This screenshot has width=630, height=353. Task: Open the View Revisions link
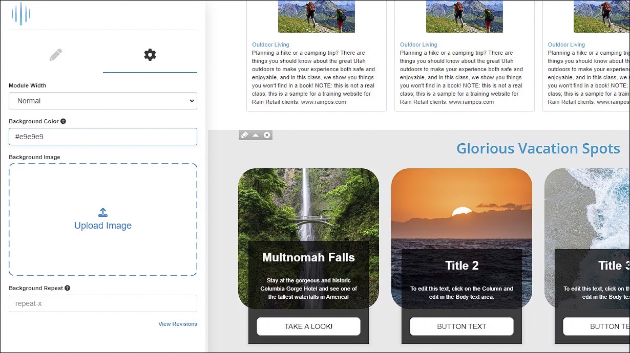click(x=178, y=324)
